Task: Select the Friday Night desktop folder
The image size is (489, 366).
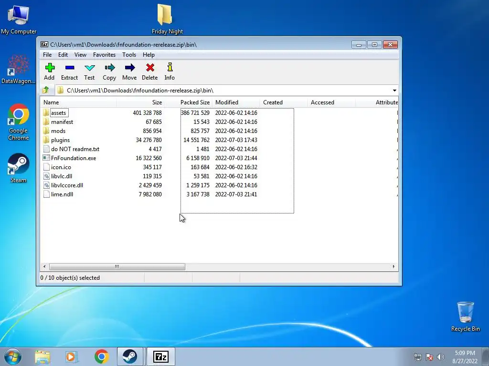Action: pos(167,19)
